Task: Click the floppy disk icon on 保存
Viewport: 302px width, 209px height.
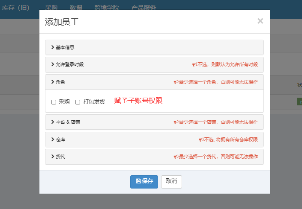Action: pos(138,181)
